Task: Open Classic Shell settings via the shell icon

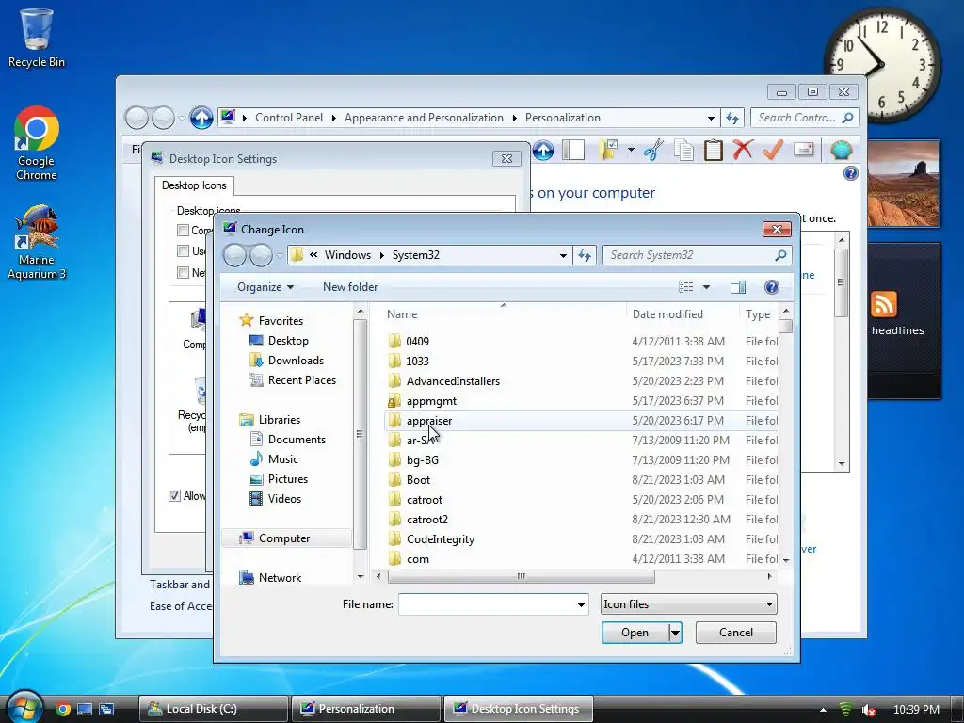Action: (841, 150)
